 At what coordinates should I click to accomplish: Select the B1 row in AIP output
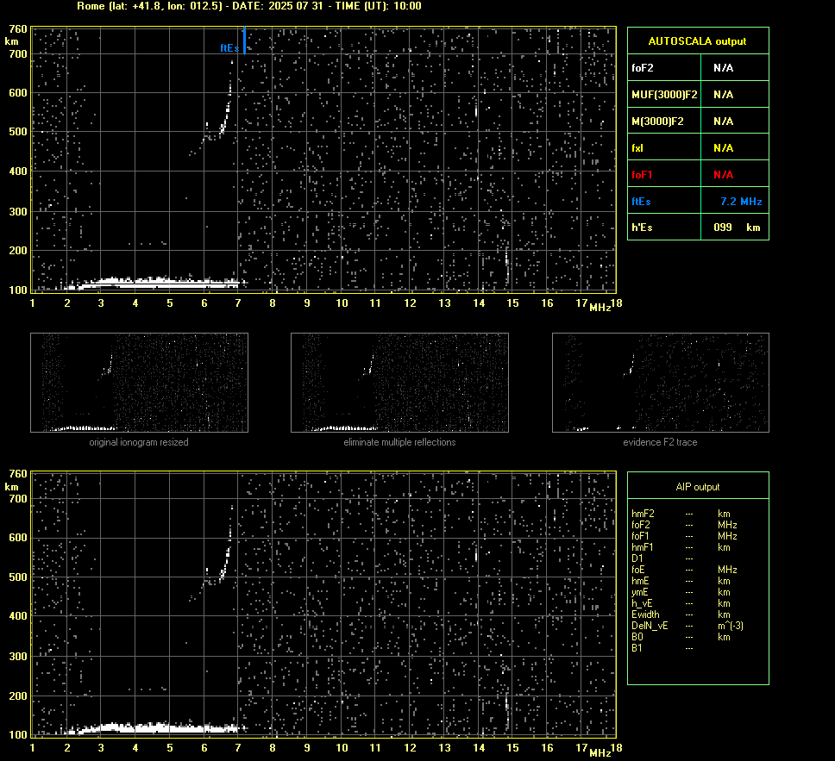pos(662,648)
